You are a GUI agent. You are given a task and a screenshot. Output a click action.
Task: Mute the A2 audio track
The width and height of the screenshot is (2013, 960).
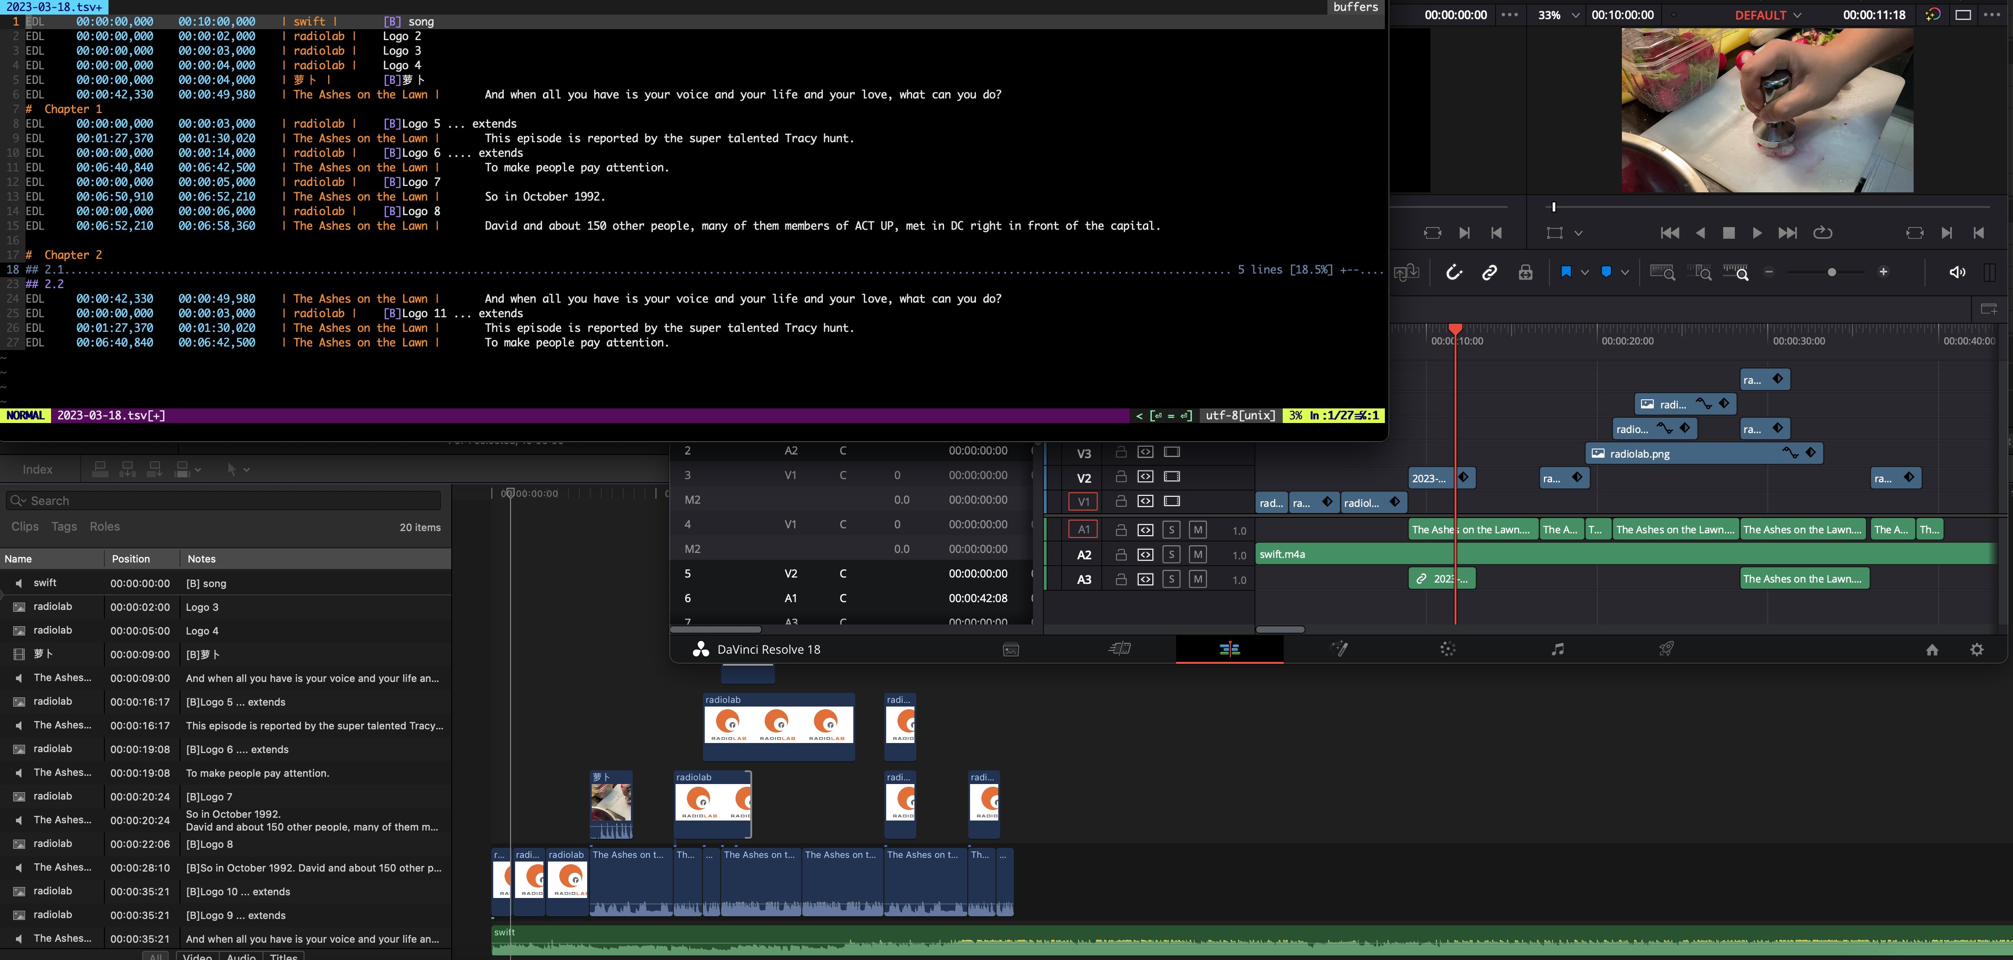coord(1197,555)
